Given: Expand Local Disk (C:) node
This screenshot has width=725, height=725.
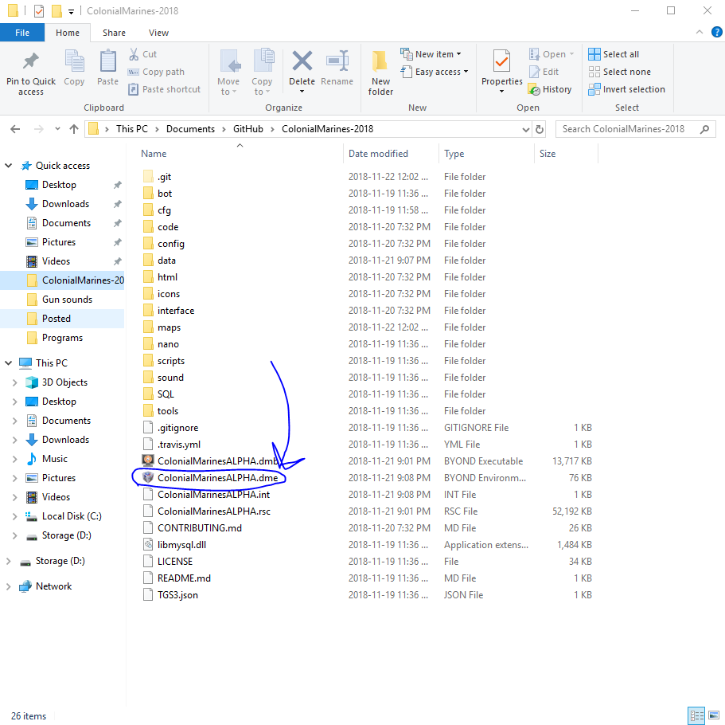Looking at the screenshot, I should [x=15, y=516].
